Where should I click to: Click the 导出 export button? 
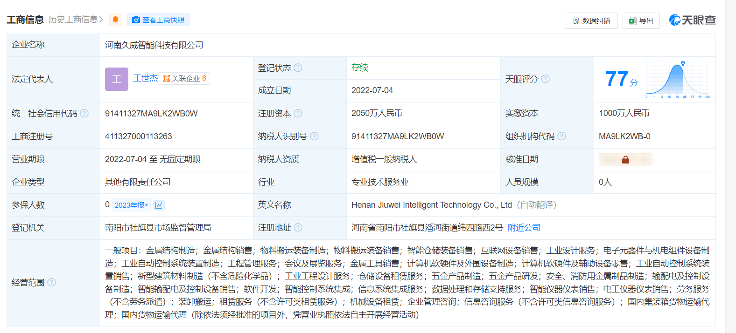[641, 20]
